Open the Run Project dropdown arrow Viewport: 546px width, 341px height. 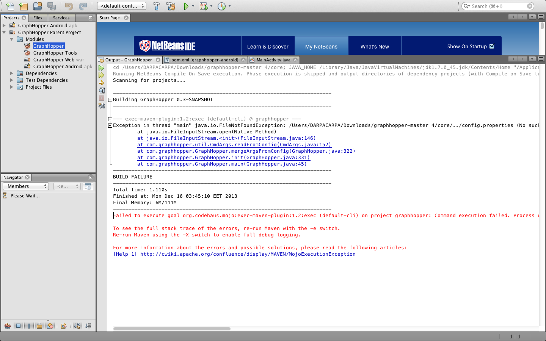[x=193, y=6]
